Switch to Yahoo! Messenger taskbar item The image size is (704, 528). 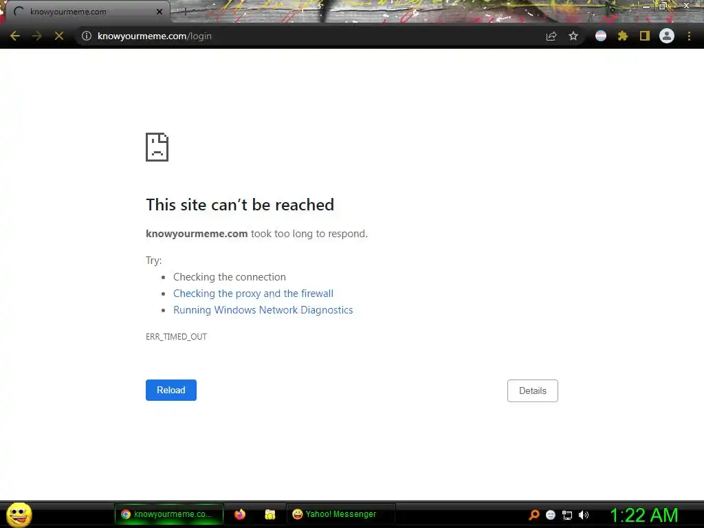click(x=341, y=514)
